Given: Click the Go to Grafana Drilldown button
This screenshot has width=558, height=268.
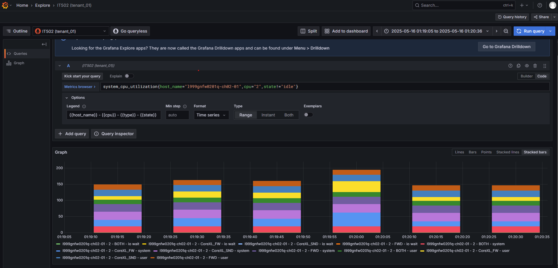Looking at the screenshot, I should click(x=506, y=46).
